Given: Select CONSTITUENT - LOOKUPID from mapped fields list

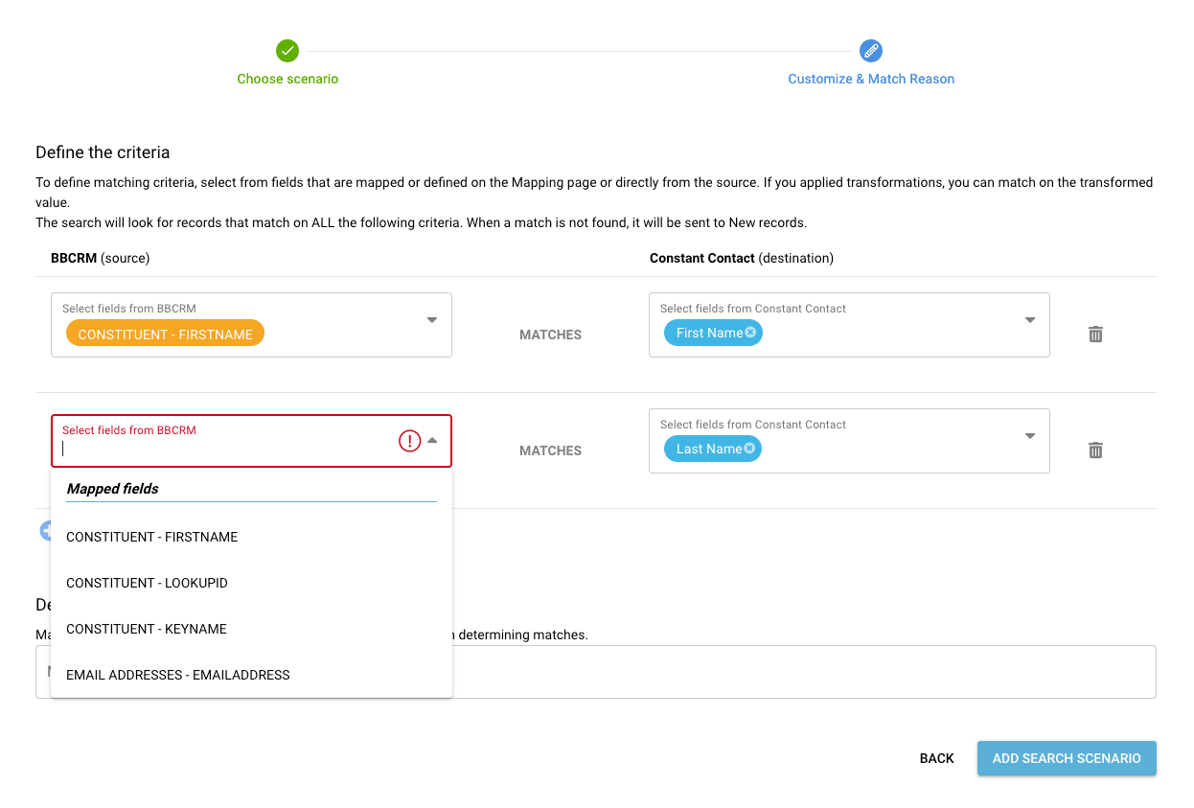Looking at the screenshot, I should tap(147, 583).
